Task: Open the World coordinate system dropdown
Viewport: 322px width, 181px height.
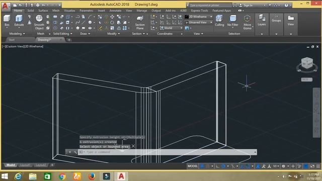Action: [171, 28]
